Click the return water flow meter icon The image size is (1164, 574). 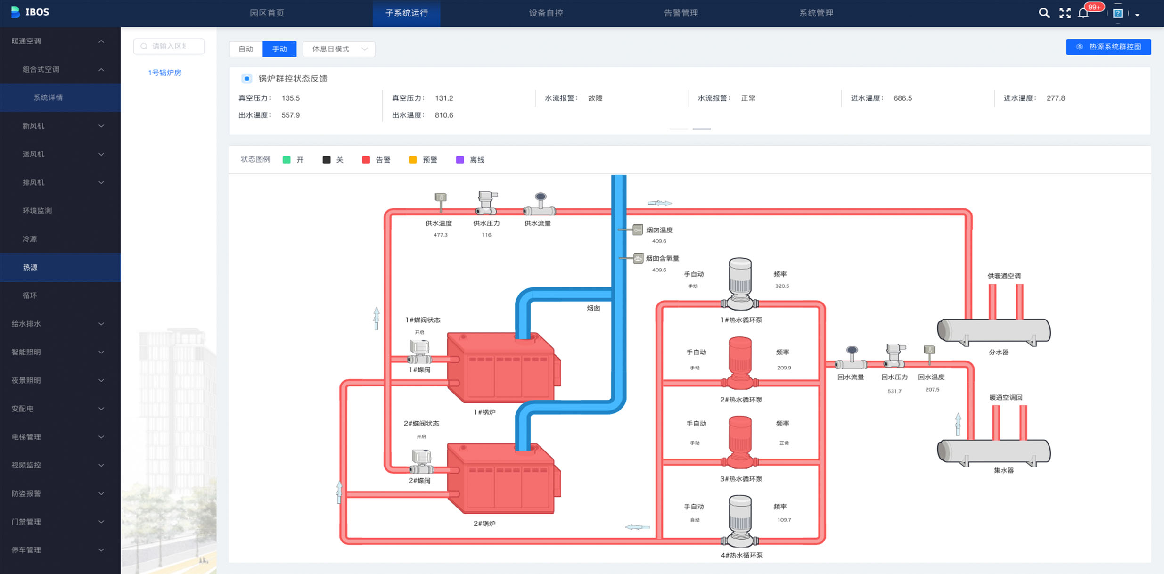(851, 358)
